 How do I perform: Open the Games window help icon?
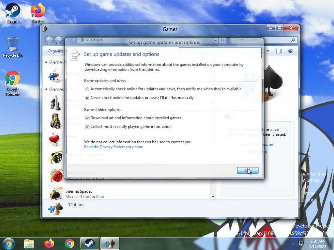291,51
